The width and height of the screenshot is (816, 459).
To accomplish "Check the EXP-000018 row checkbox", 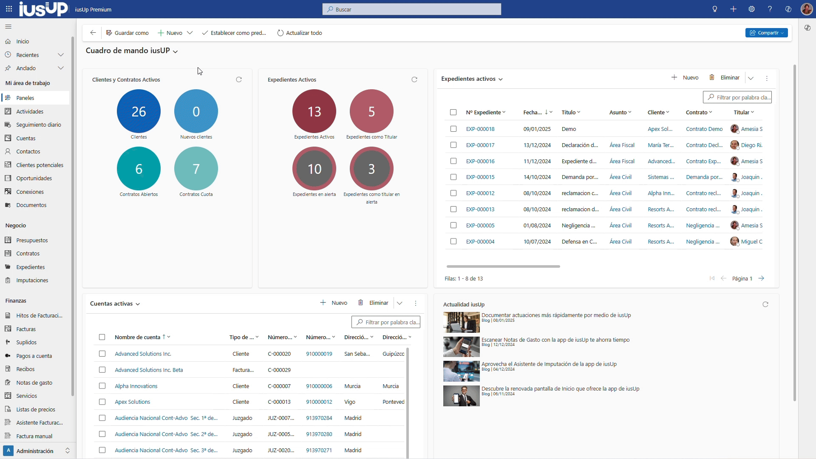I will 453,129.
